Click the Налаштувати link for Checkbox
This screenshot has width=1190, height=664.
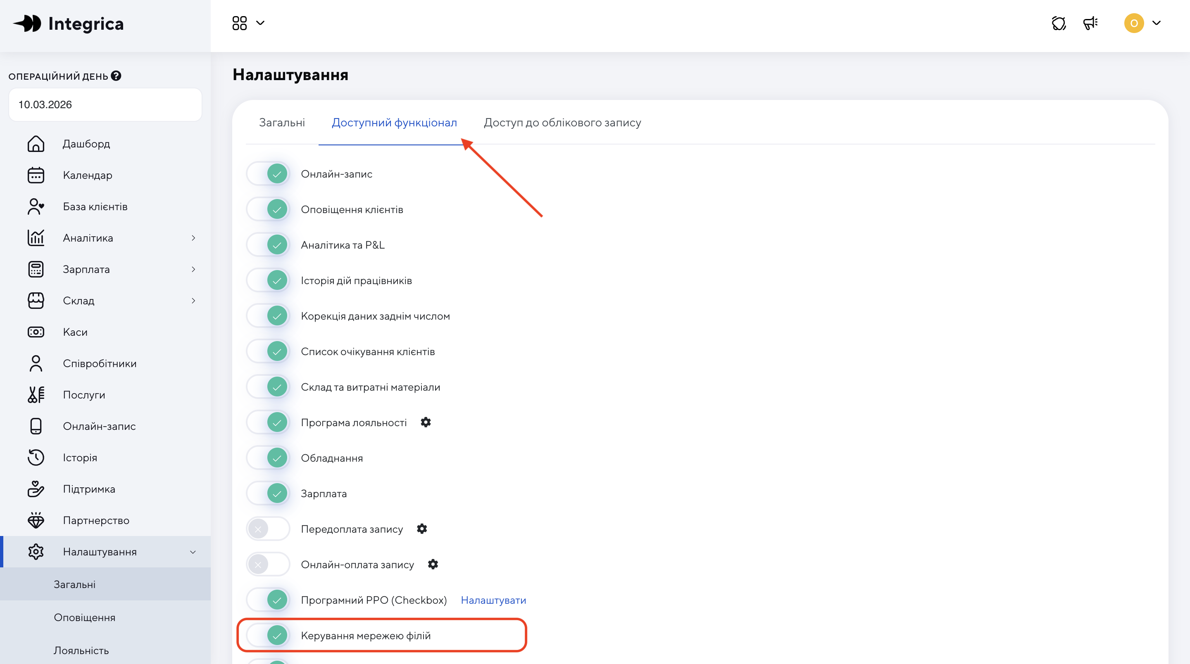493,600
